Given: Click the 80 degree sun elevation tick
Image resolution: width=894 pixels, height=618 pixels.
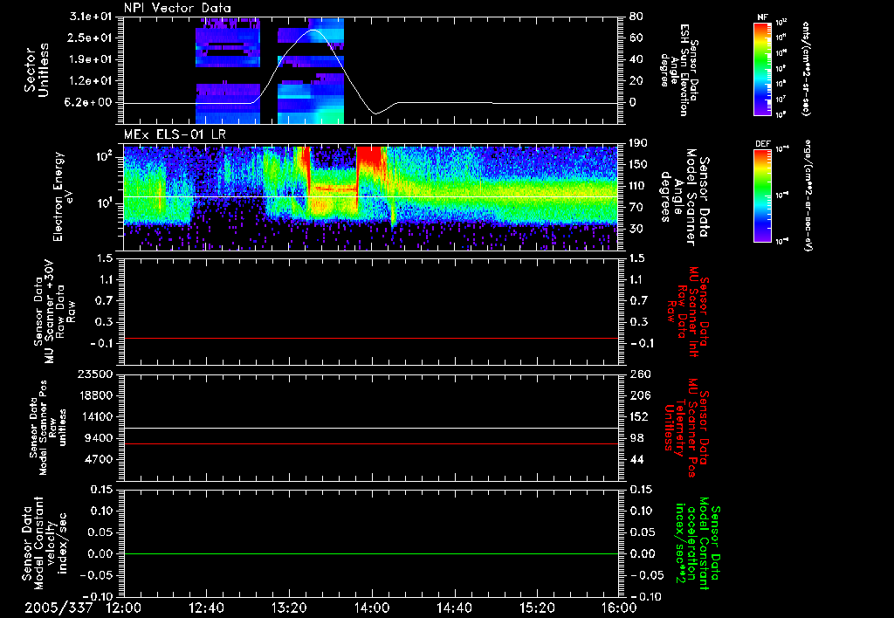Looking at the screenshot, I should click(x=636, y=17).
